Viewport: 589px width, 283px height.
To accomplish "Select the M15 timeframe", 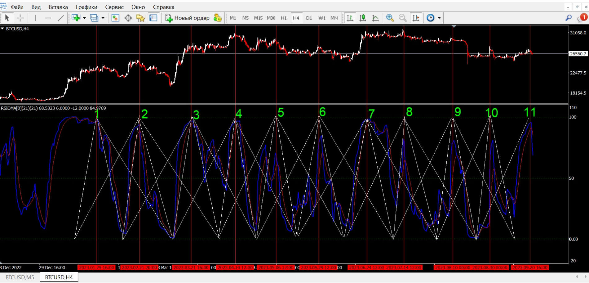I will pos(258,18).
